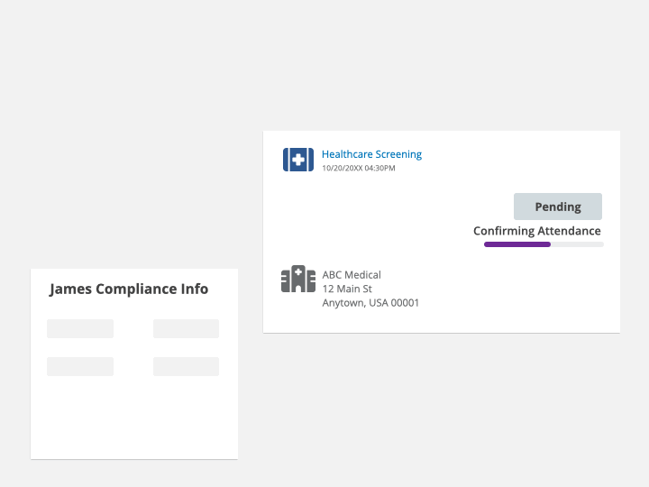
Task: Click the white cross inside medical kit icon
Action: point(298,160)
